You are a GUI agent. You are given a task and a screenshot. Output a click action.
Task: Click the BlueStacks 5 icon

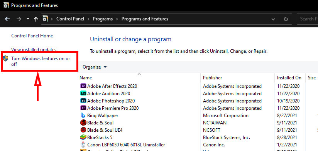coord(83,138)
